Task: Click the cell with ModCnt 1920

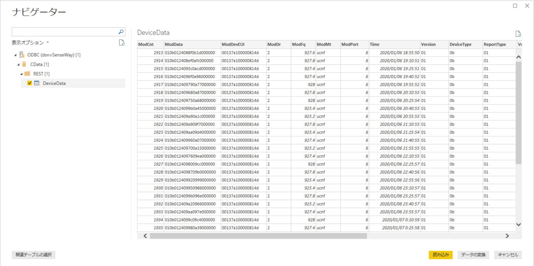Action: (150, 108)
